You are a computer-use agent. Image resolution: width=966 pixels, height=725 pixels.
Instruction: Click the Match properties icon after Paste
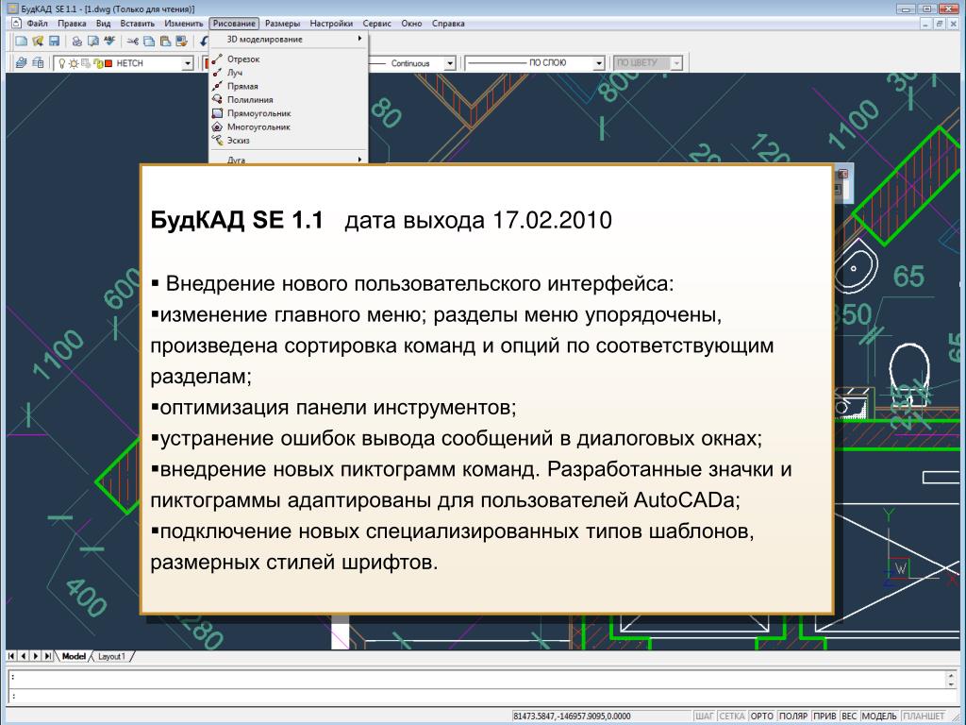point(181,42)
